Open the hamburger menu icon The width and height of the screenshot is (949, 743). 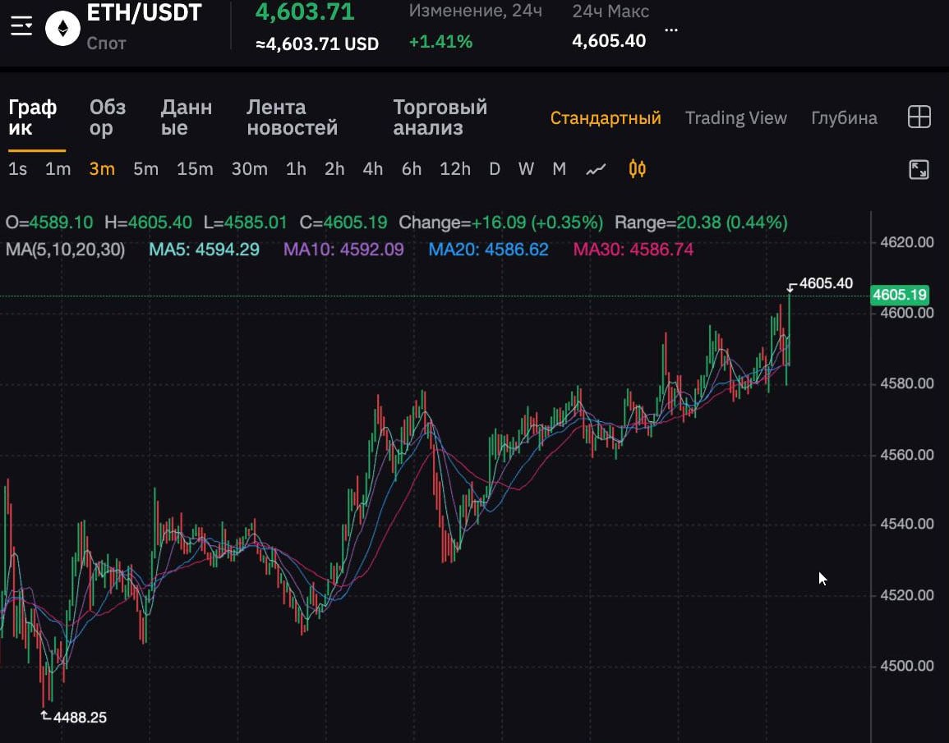point(21,27)
